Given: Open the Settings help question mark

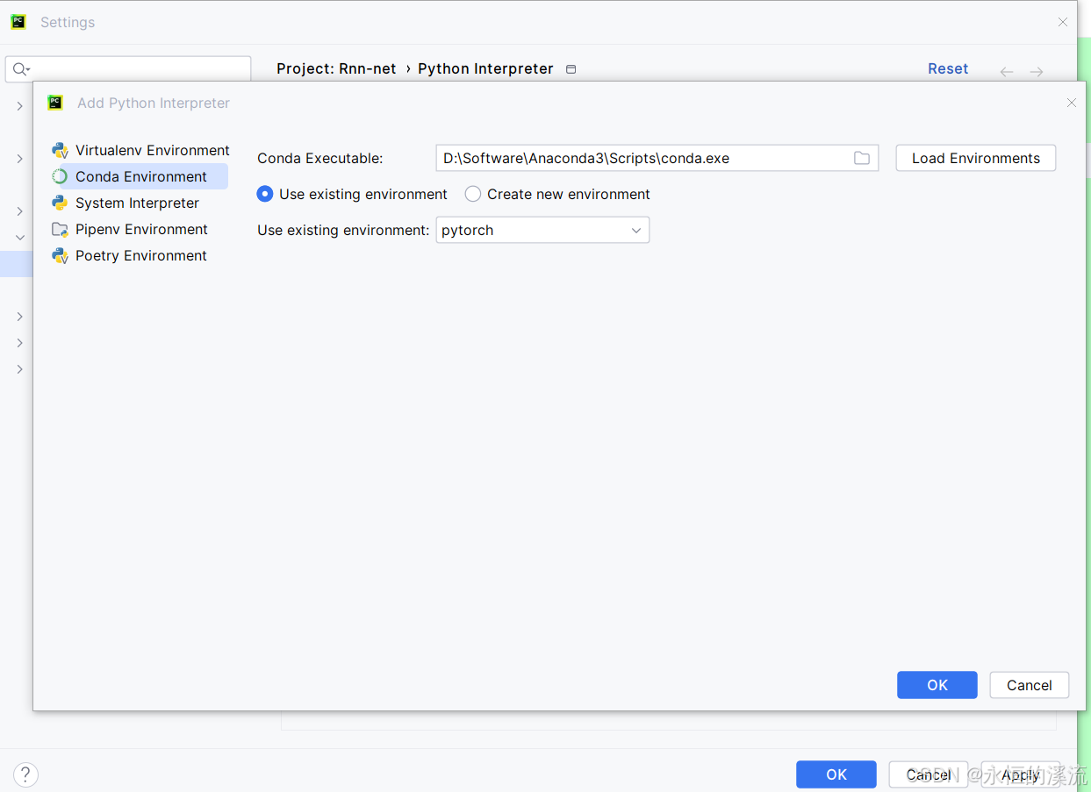Looking at the screenshot, I should tap(25, 774).
